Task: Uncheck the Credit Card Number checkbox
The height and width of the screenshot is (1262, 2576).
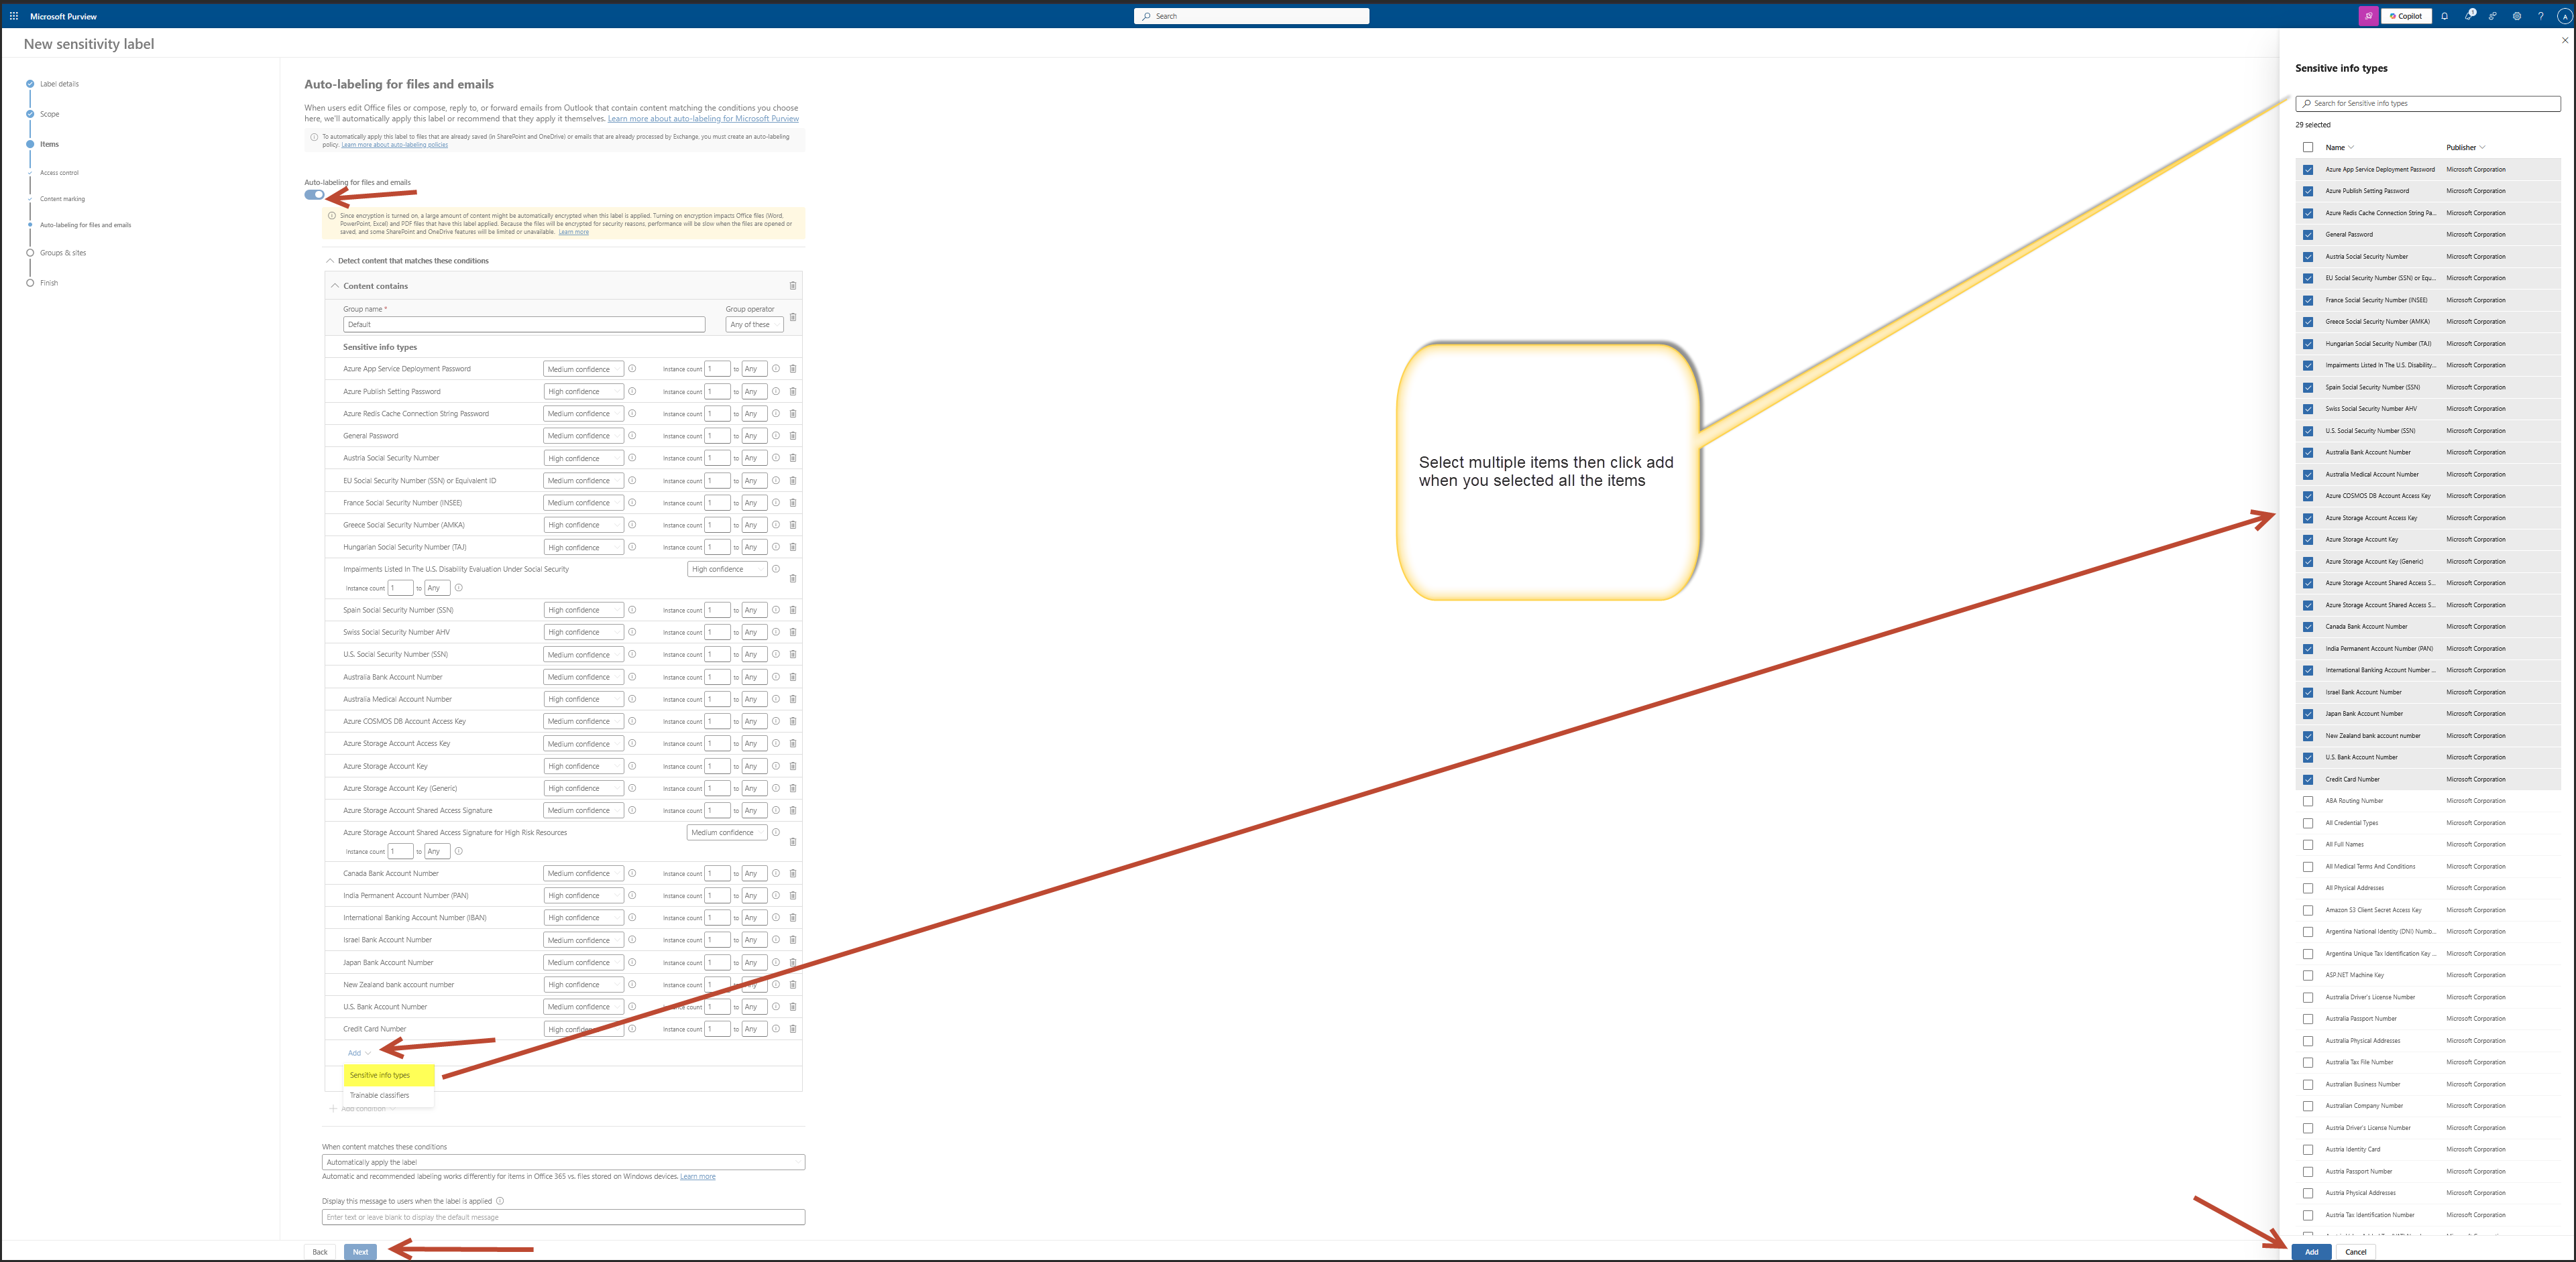Action: point(2308,779)
